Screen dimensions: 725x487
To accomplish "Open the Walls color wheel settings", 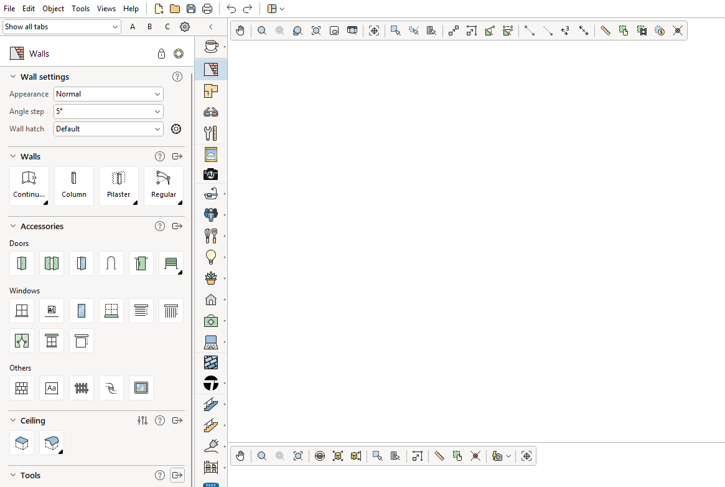I will click(x=179, y=54).
